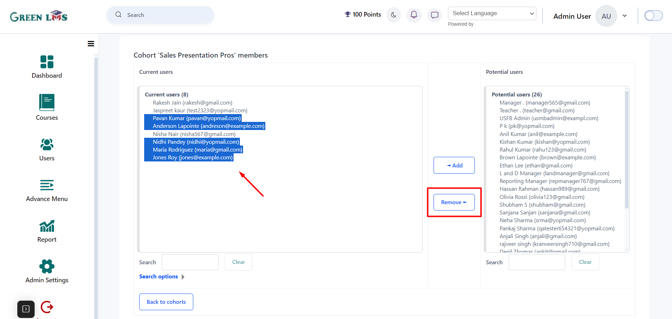Click the Remove button
The image size is (672, 319).
pos(454,202)
